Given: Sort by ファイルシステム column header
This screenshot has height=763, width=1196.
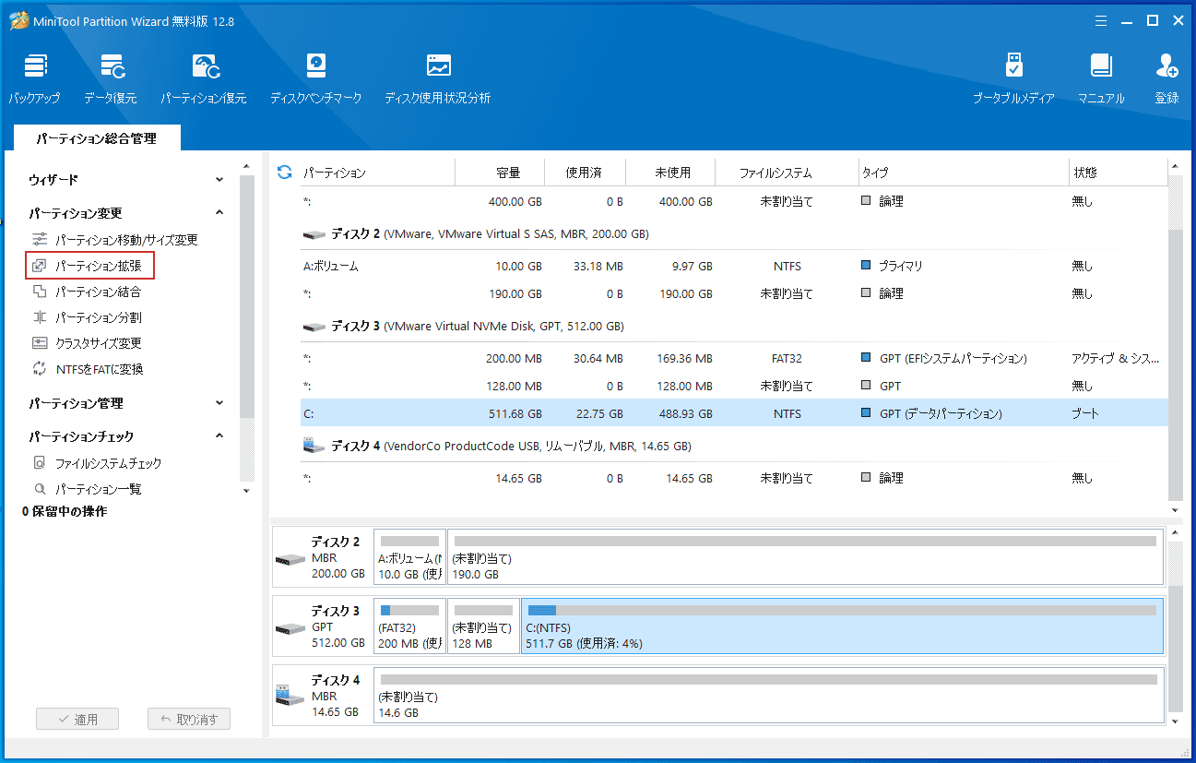Looking at the screenshot, I should 787,173.
